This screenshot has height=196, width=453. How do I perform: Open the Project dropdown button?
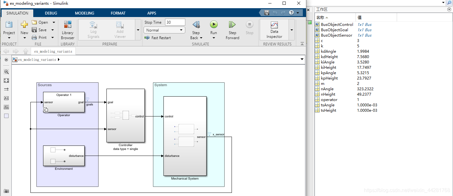(9, 30)
